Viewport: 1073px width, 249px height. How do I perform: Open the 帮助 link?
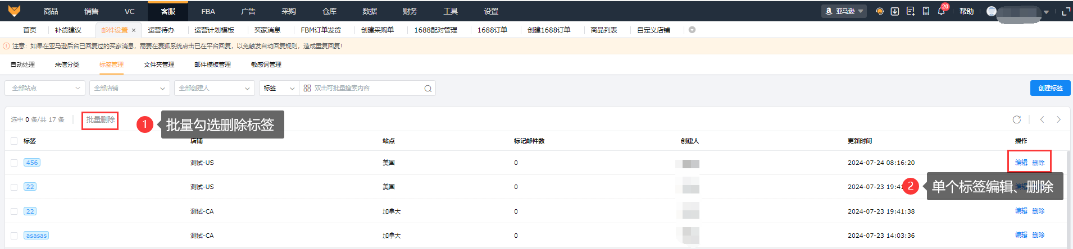966,11
